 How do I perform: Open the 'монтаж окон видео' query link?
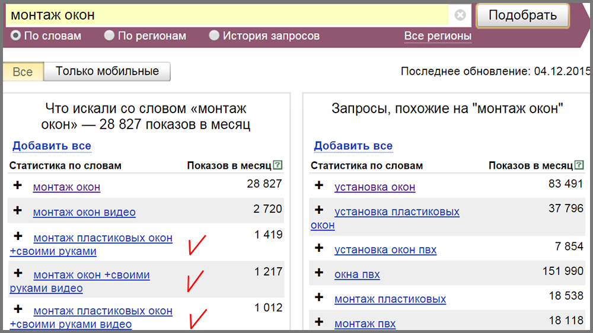[84, 212]
